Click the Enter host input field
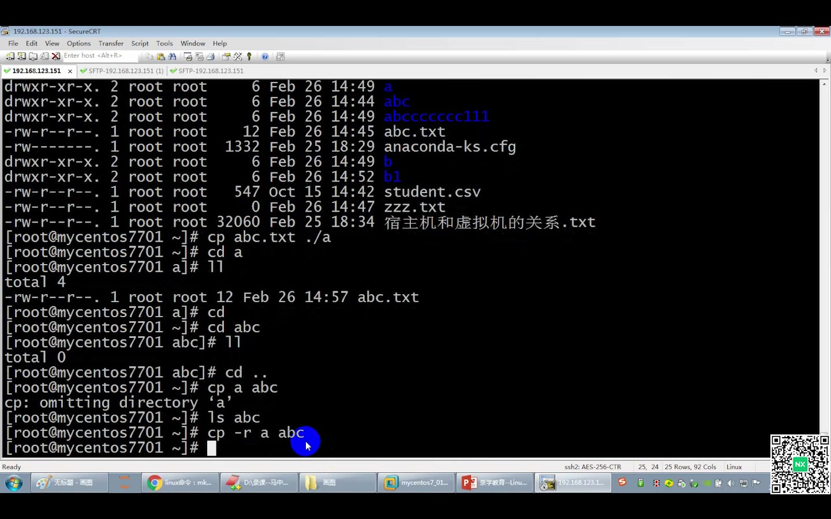 (x=98, y=55)
